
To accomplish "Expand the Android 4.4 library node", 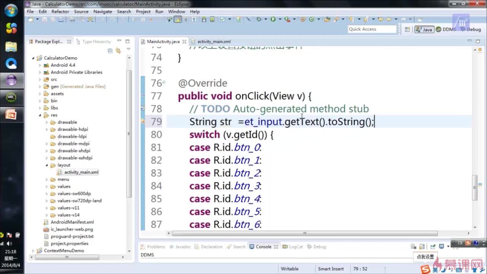I will (40, 65).
